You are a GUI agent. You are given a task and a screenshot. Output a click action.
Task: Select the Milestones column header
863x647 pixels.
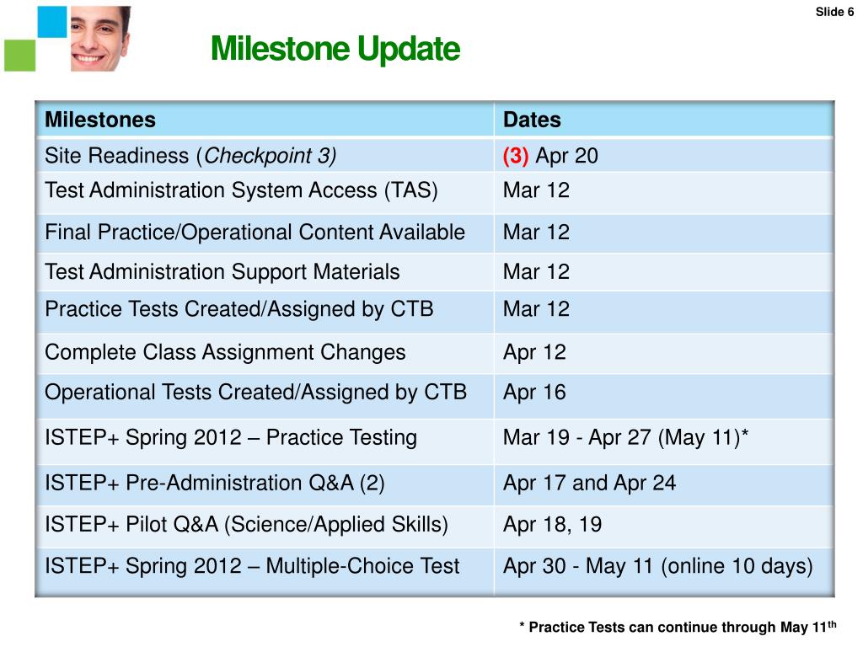coord(100,120)
